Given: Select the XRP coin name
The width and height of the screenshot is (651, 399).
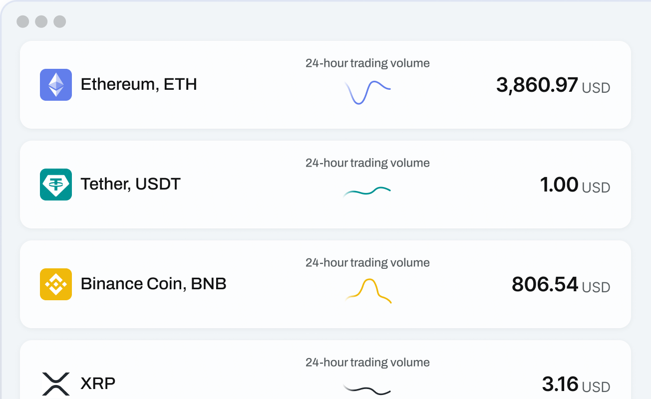Looking at the screenshot, I should click(x=98, y=384).
